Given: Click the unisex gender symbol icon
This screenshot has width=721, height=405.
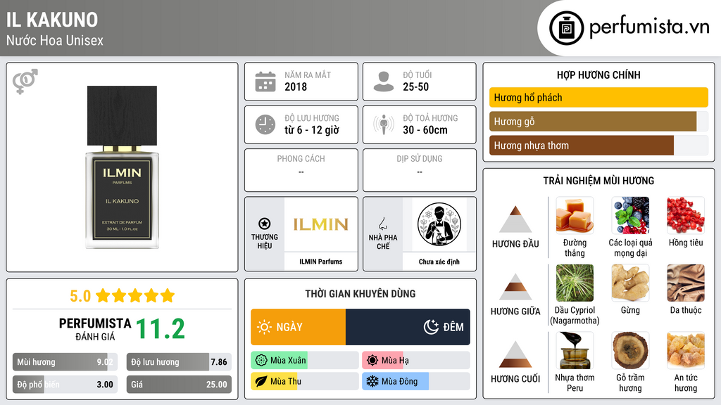Looking at the screenshot, I should (25, 82).
